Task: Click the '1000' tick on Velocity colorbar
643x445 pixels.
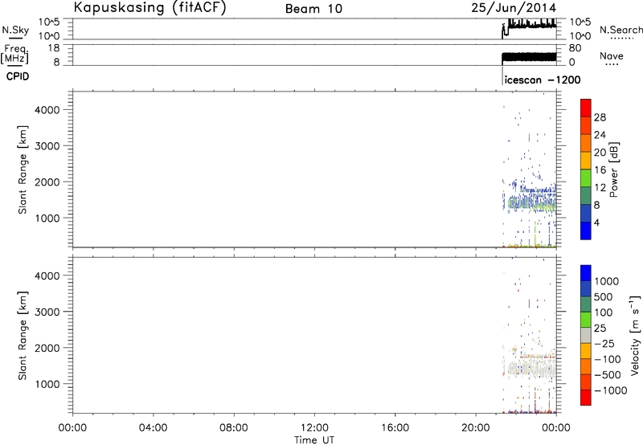Action: click(607, 281)
